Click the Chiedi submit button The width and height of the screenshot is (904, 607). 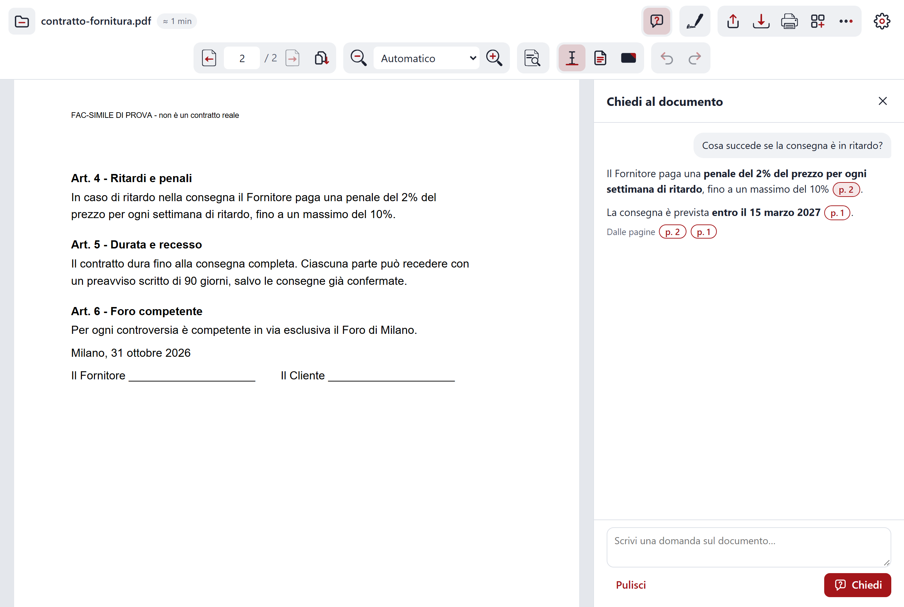pos(857,585)
